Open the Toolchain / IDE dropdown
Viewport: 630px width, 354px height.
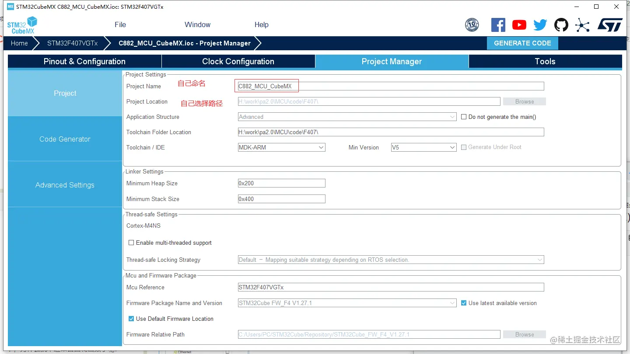pyautogui.click(x=281, y=147)
